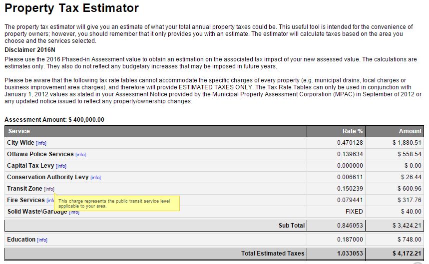
Task: Click info next to Ottawa Police Services
Action: tap(80, 155)
